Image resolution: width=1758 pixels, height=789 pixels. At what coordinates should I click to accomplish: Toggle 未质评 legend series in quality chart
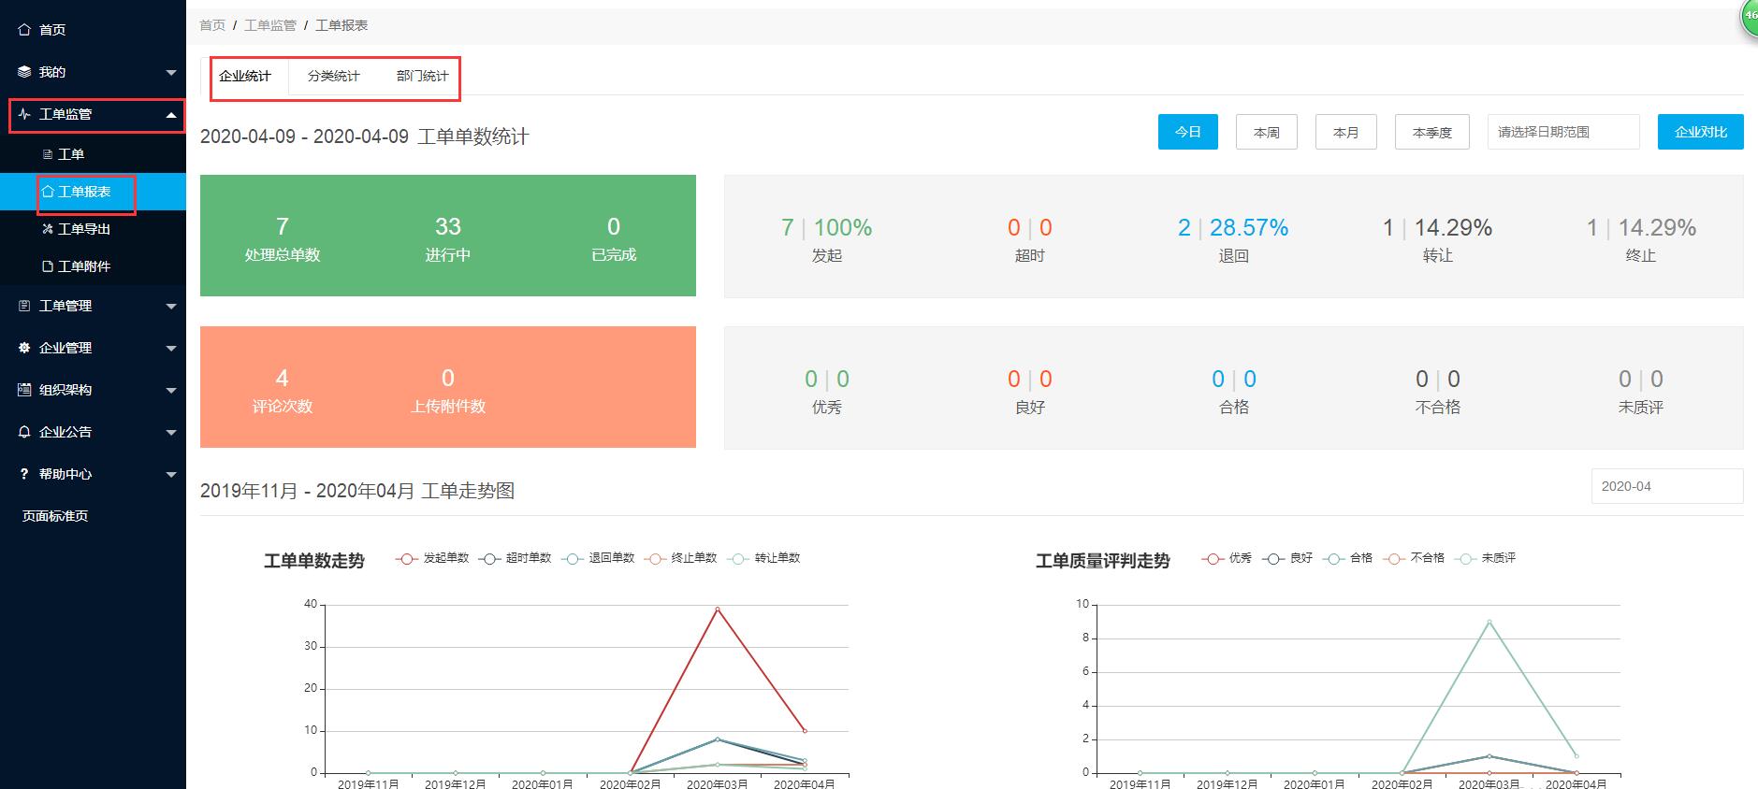pyautogui.click(x=1487, y=558)
